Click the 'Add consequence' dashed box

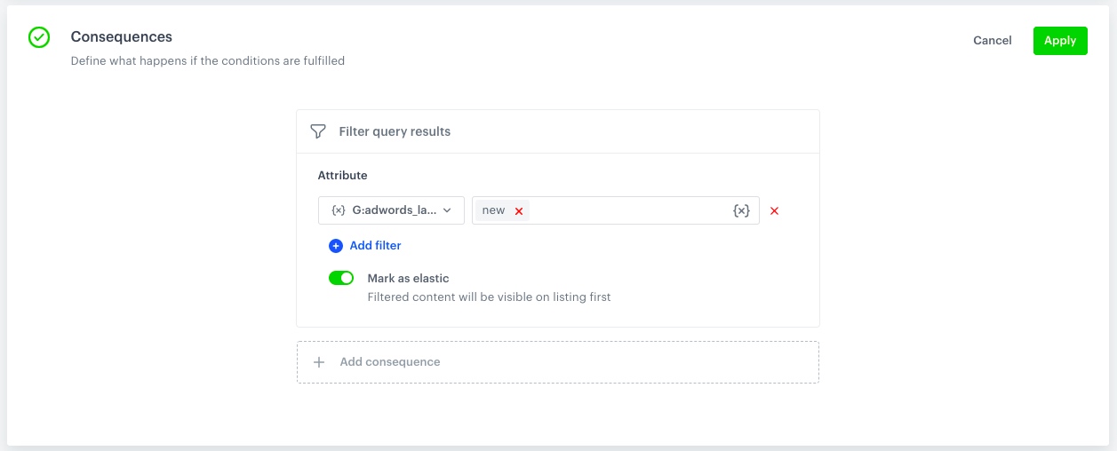click(x=557, y=362)
